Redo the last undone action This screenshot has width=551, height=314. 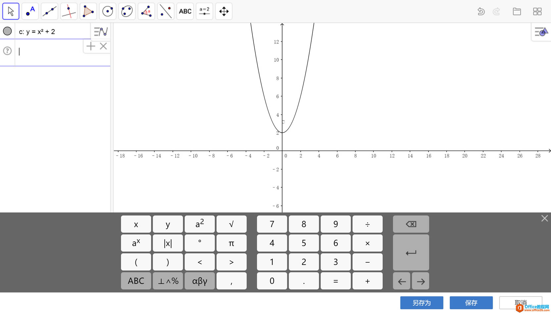pyautogui.click(x=496, y=12)
